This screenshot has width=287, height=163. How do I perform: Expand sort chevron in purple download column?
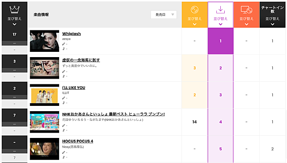tap(220, 24)
